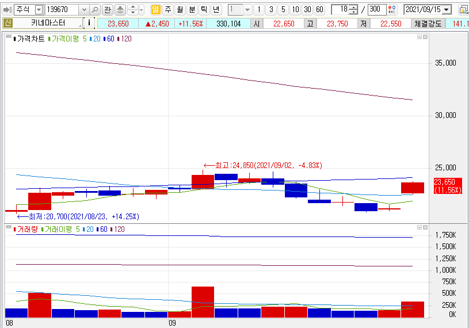
Task: Click the 관 watchlist button
Action: (x=108, y=10)
